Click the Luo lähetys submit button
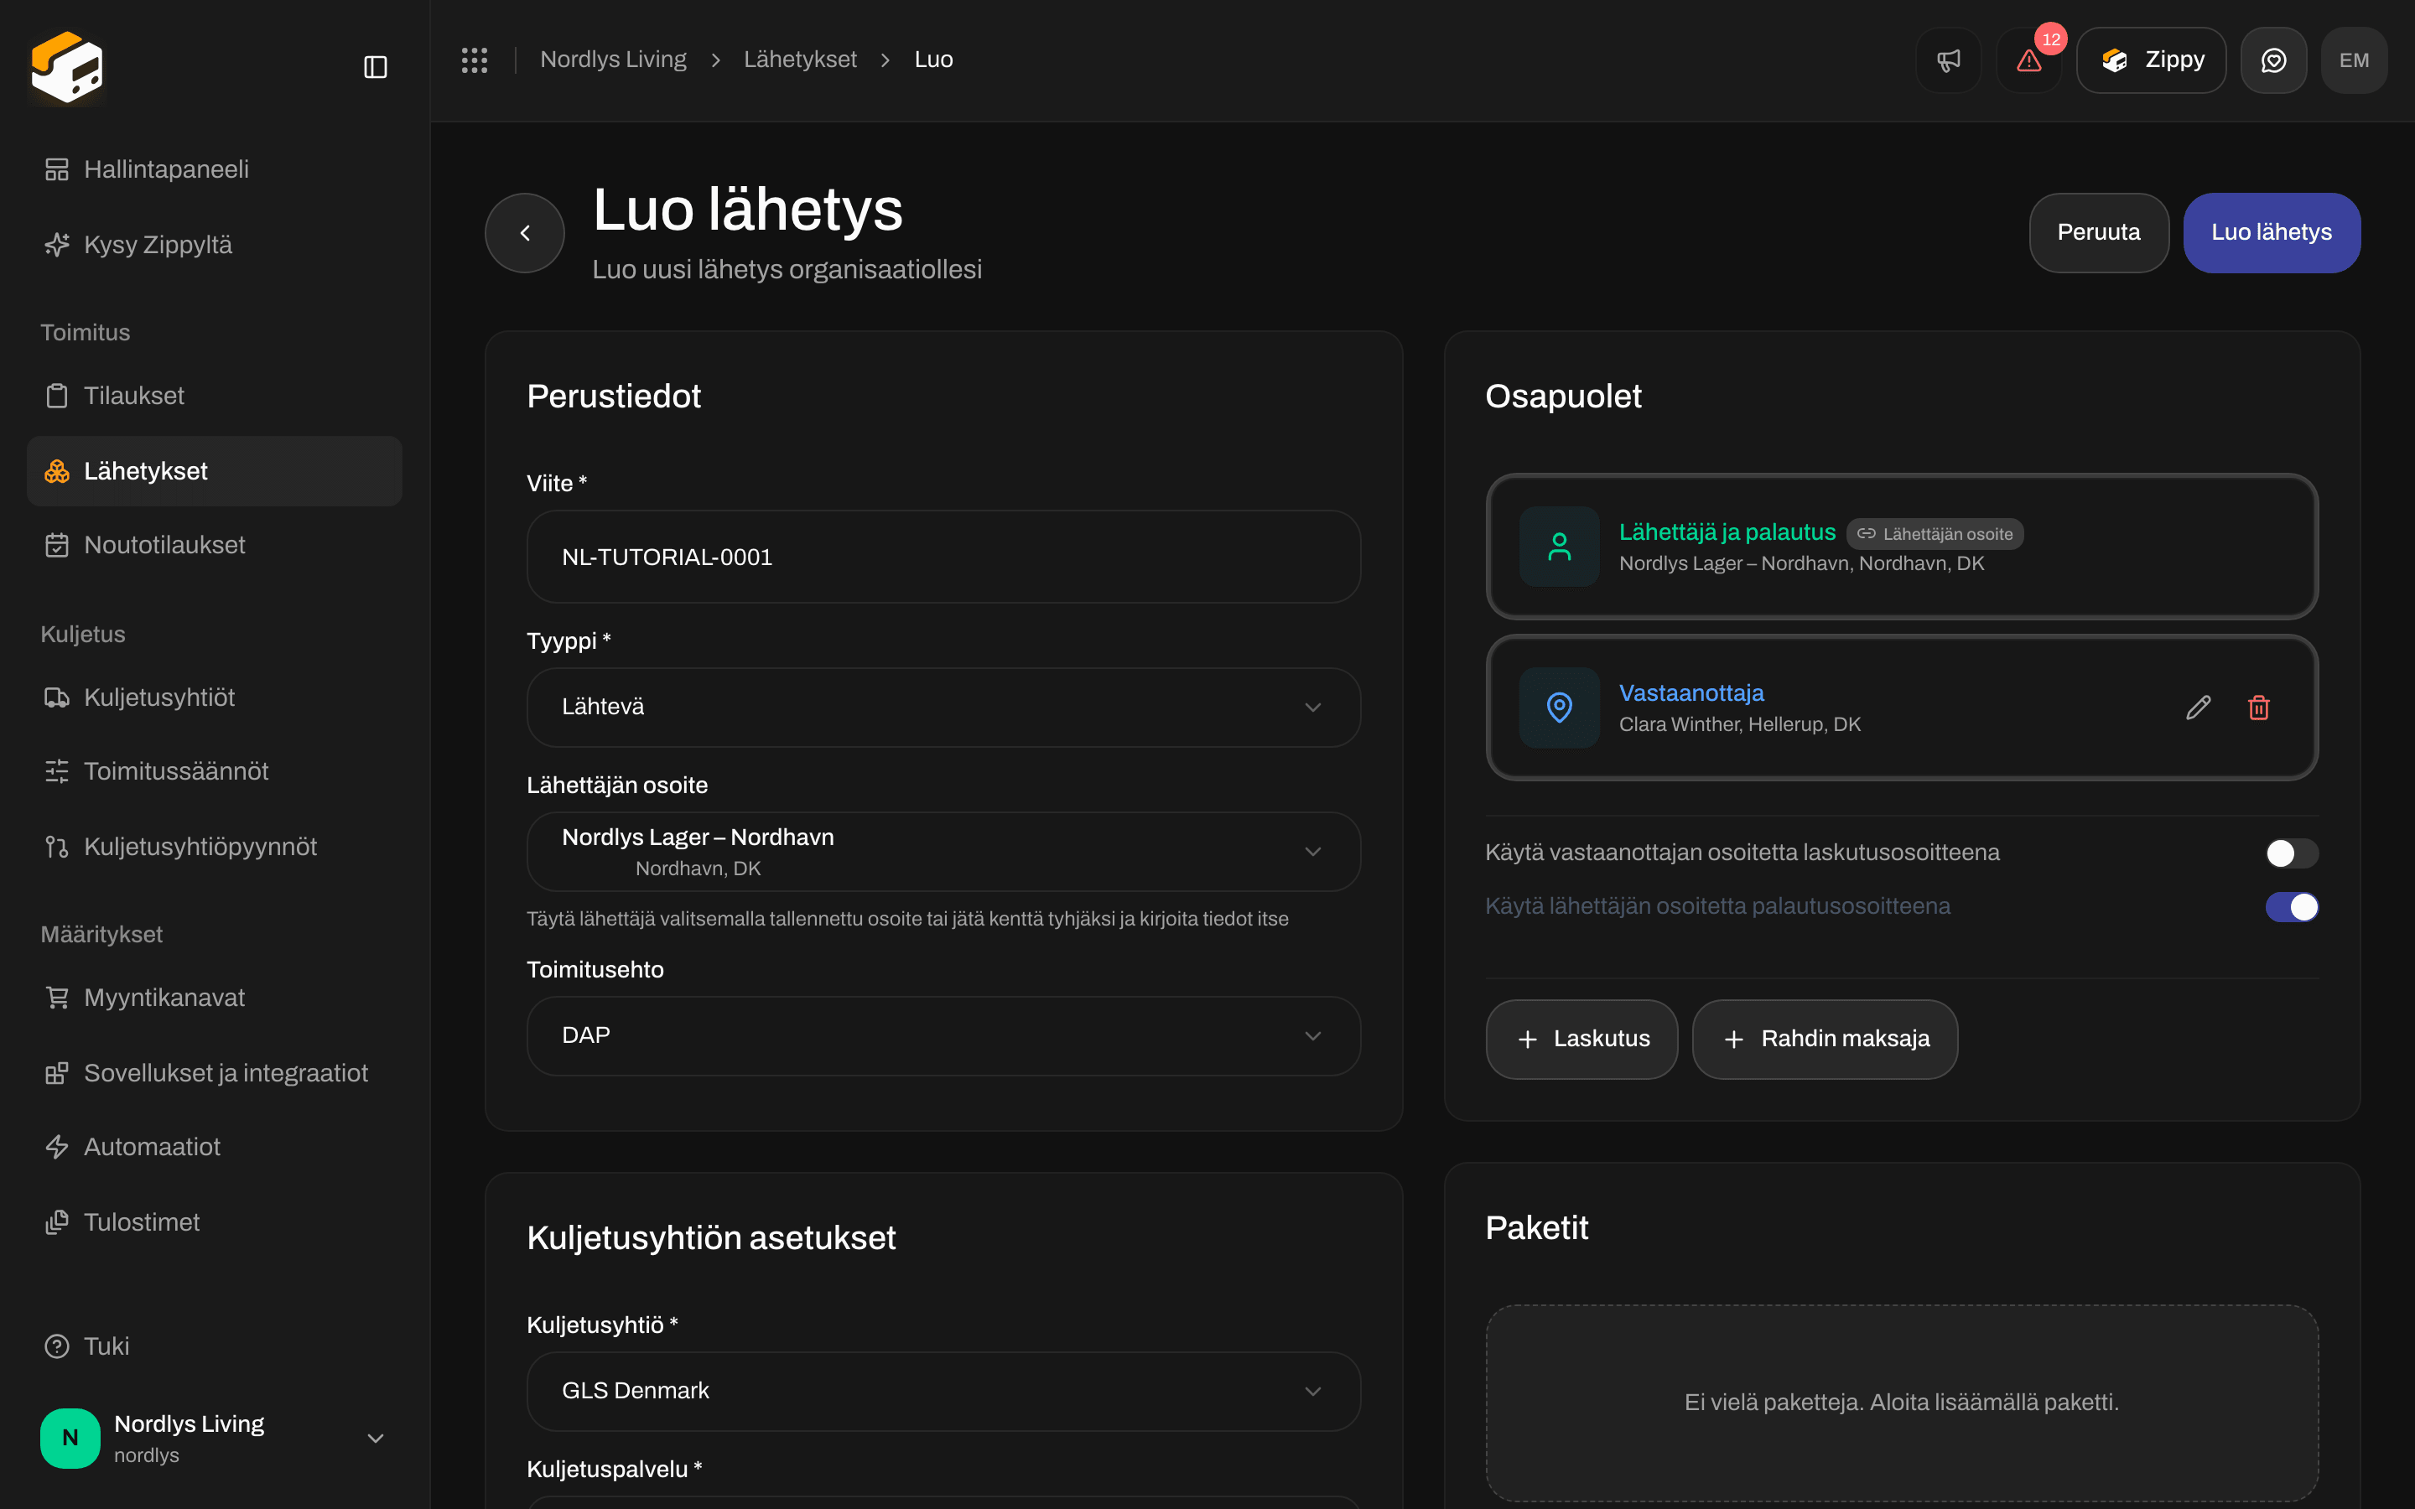This screenshot has height=1509, width=2415. coord(2272,232)
